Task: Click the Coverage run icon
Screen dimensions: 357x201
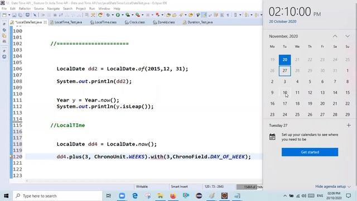Action: [x=128, y=15]
